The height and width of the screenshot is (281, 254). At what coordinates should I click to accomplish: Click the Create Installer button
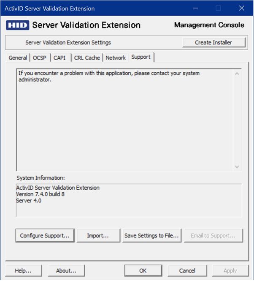tap(213, 42)
